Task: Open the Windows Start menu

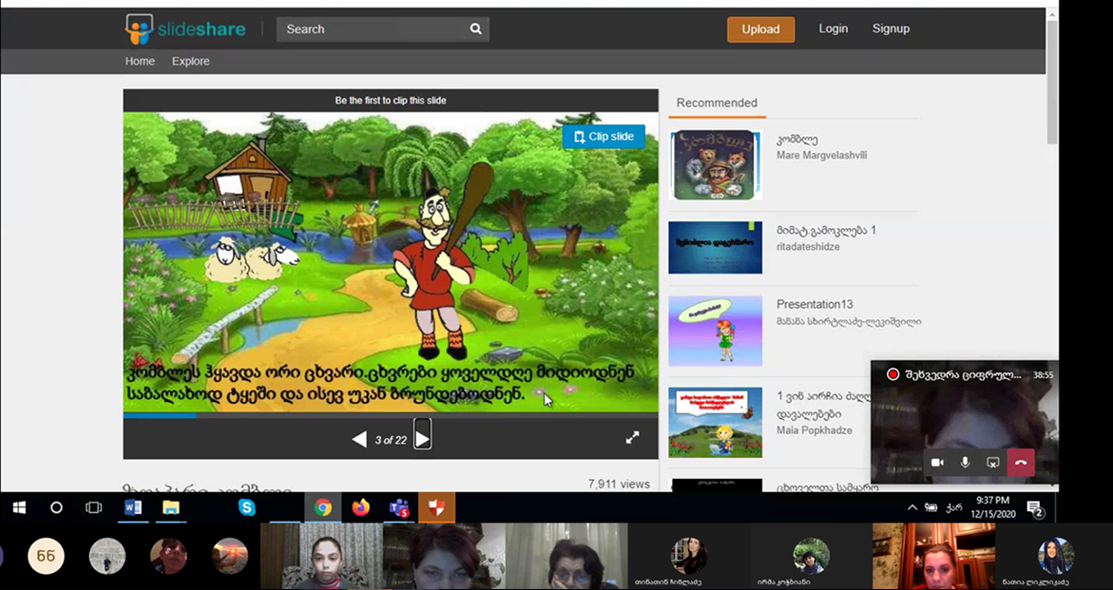Action: click(x=19, y=507)
